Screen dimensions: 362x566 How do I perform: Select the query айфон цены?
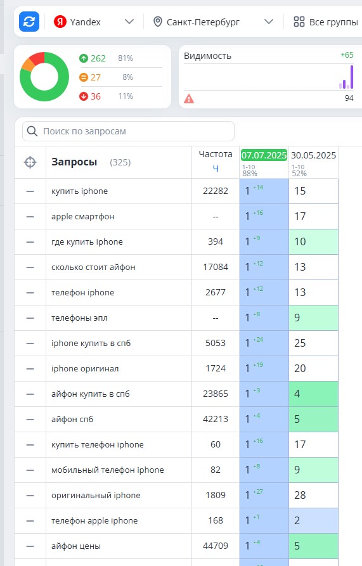76,546
